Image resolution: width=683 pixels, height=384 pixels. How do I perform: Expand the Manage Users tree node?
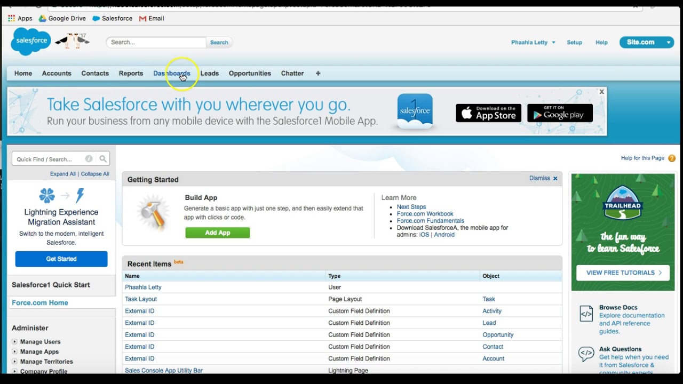(14, 342)
